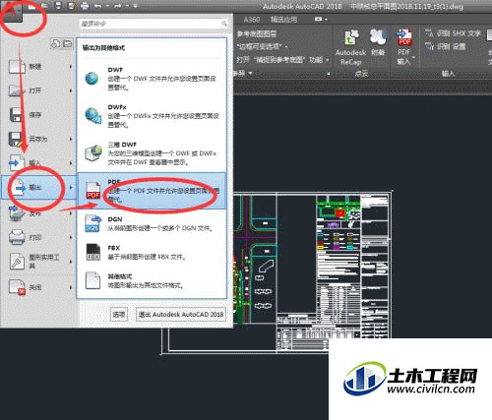
Task: Click the DGN export icon
Action: 93,223
